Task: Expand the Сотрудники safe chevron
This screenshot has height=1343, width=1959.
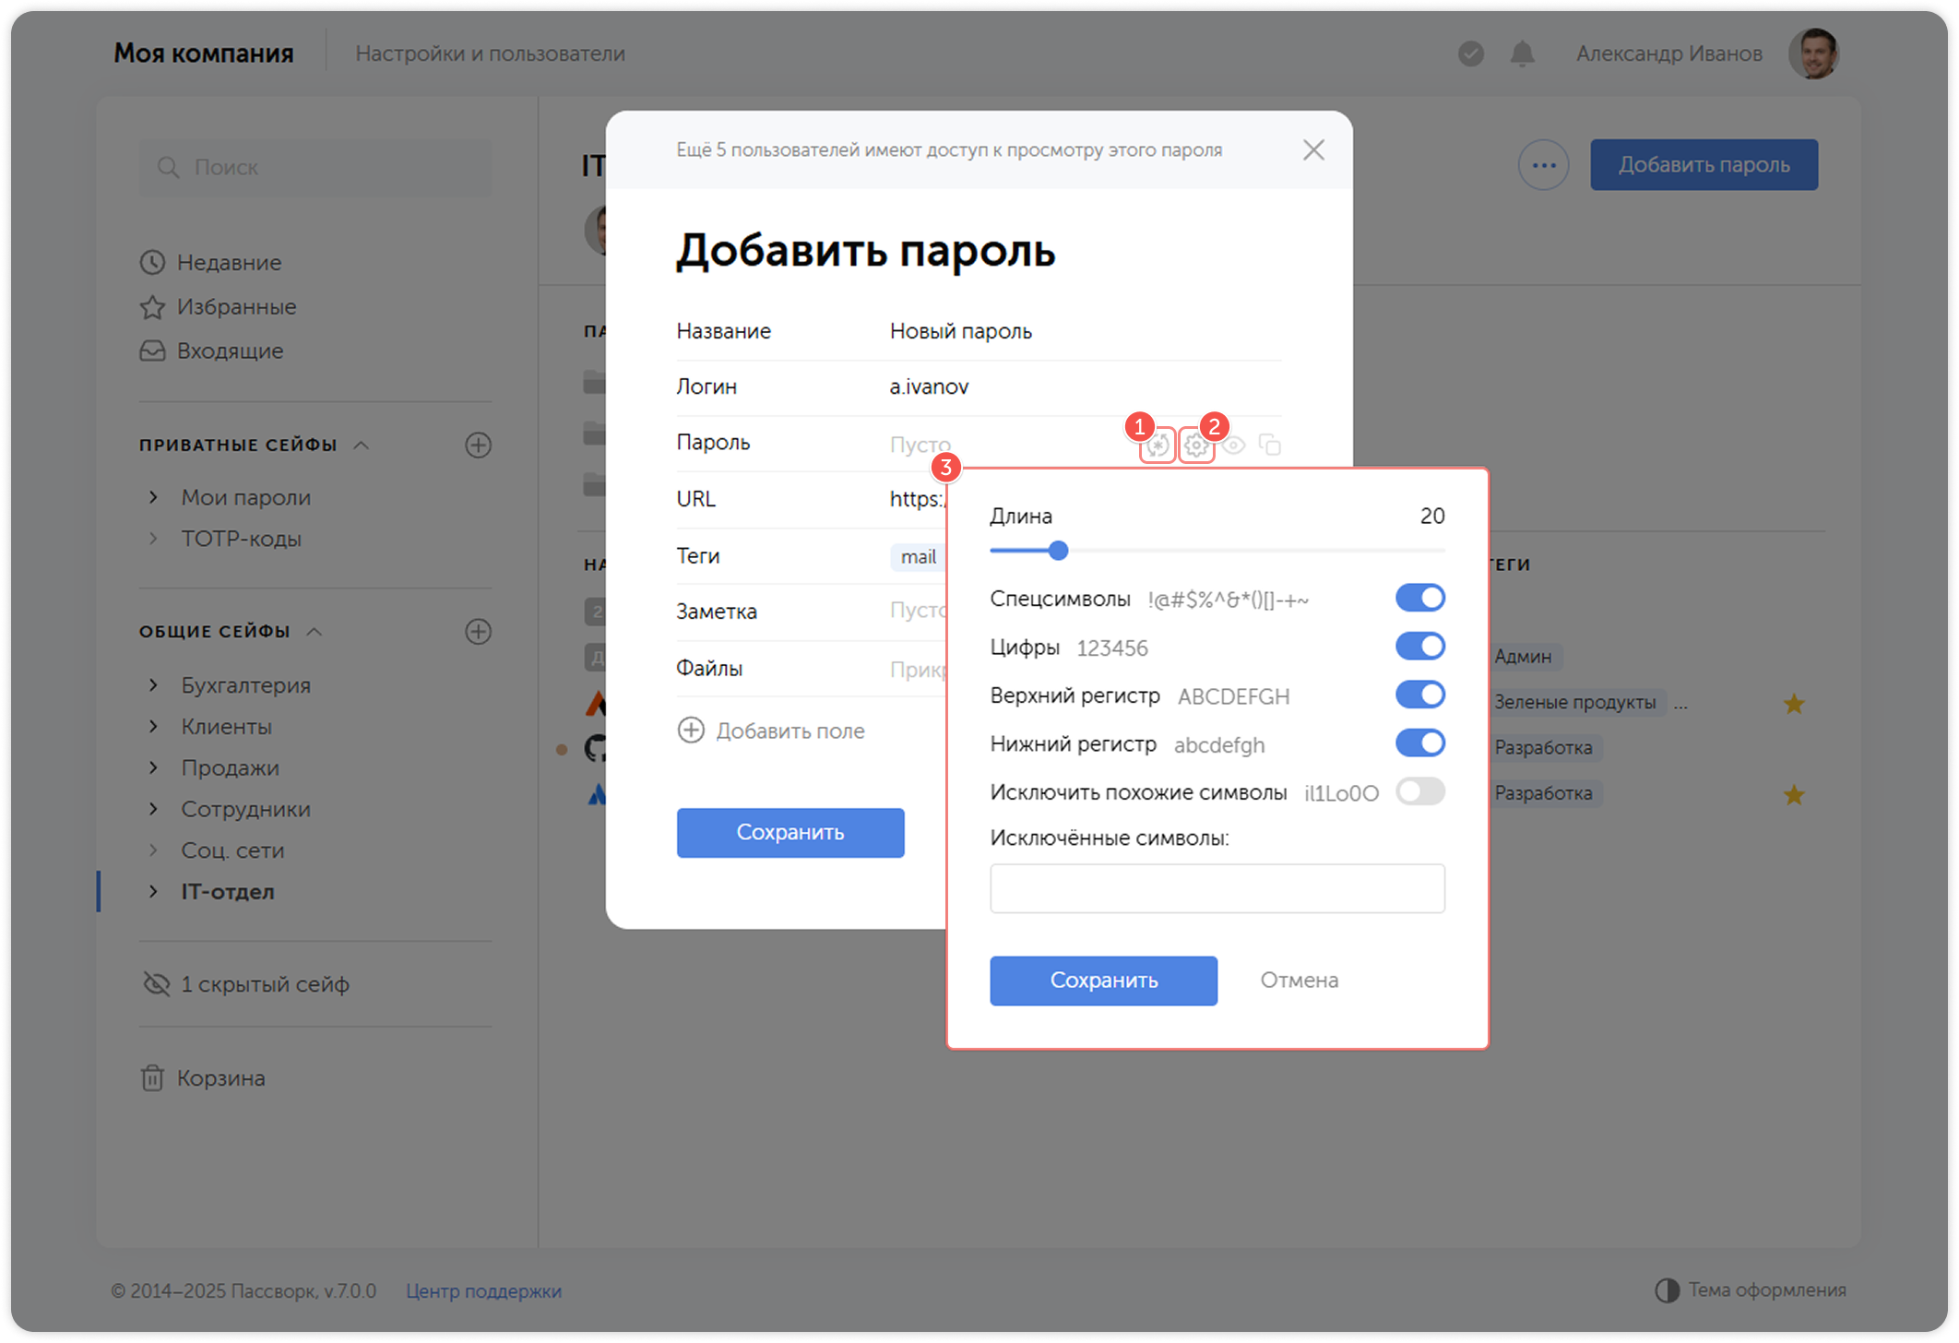Action: coord(154,809)
